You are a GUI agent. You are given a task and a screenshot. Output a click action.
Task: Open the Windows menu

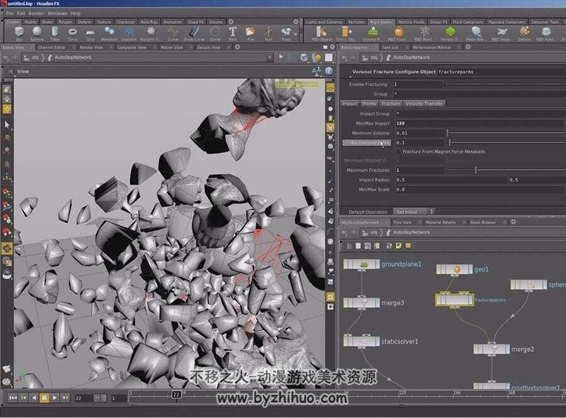(57, 13)
